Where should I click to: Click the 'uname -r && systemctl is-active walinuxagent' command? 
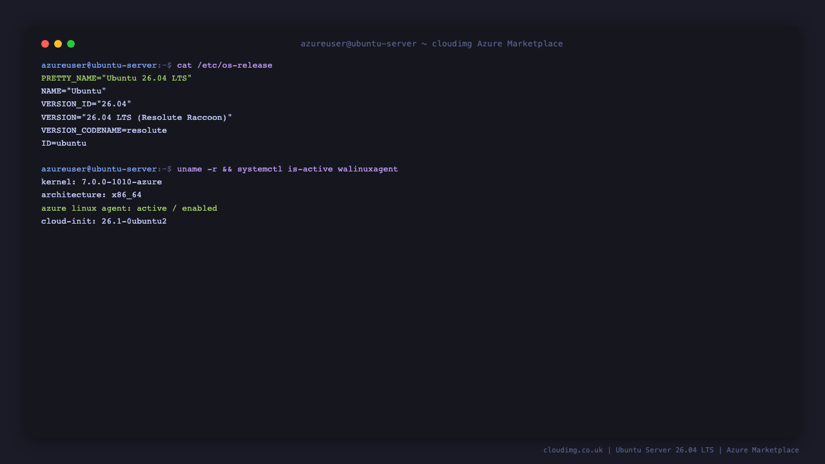287,169
